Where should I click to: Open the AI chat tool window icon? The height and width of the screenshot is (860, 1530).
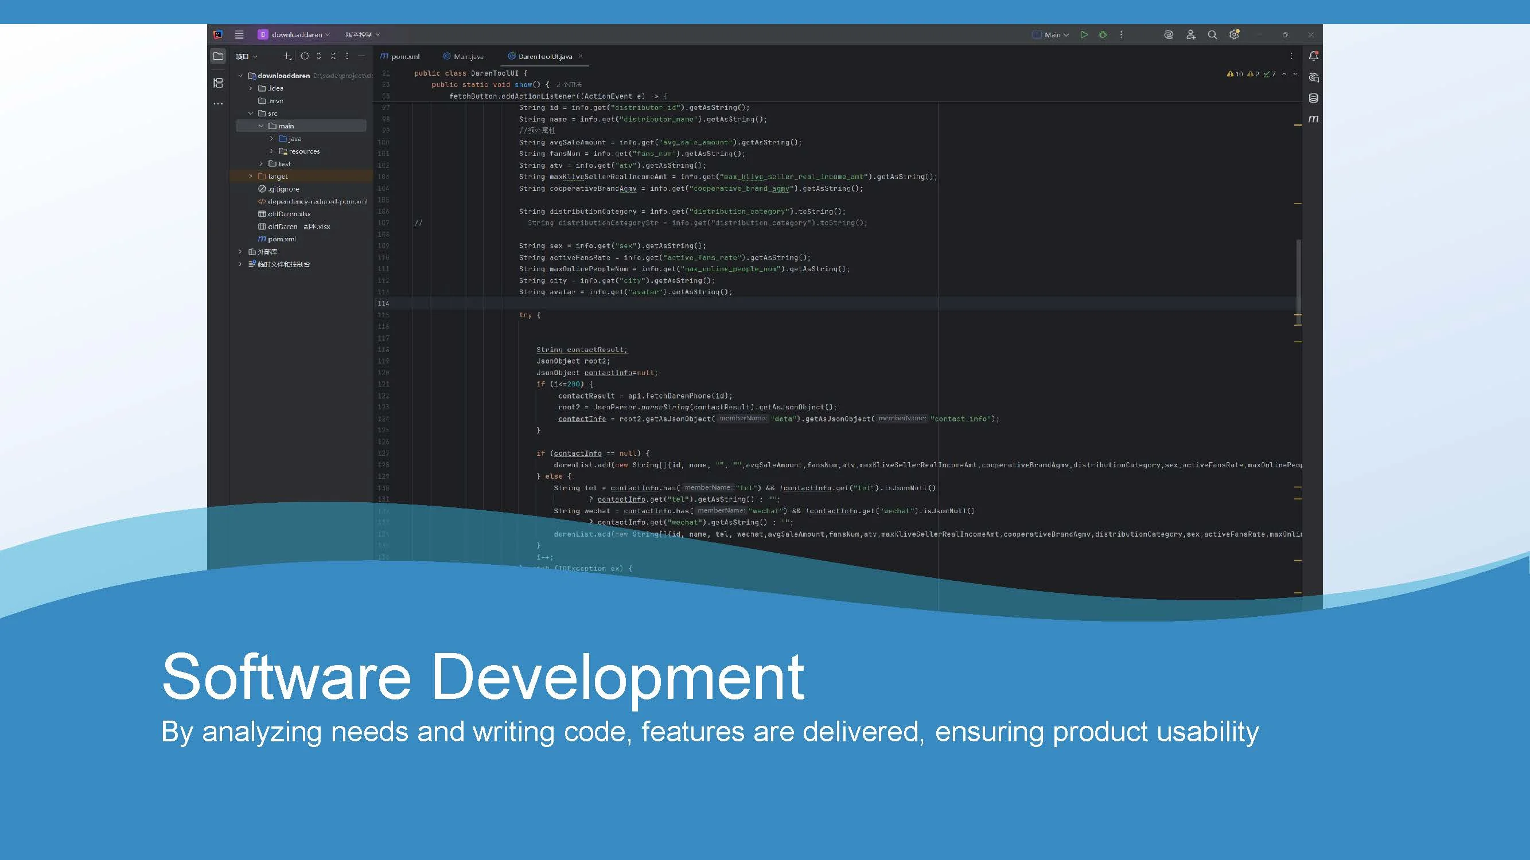[x=1313, y=77]
